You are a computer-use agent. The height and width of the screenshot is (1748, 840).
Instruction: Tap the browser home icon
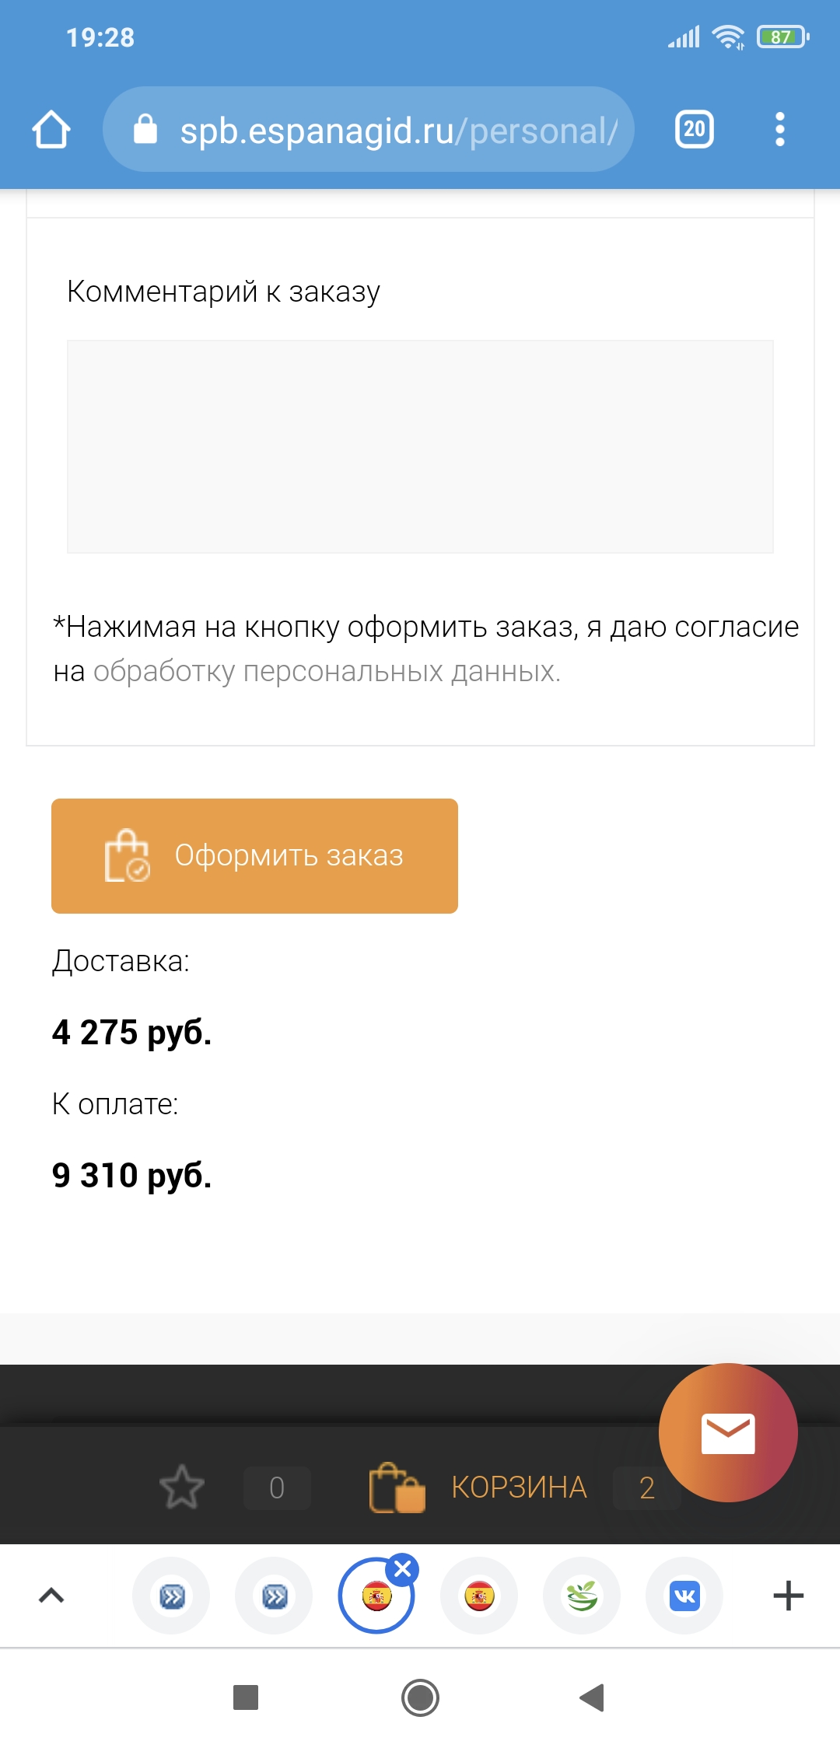point(51,129)
